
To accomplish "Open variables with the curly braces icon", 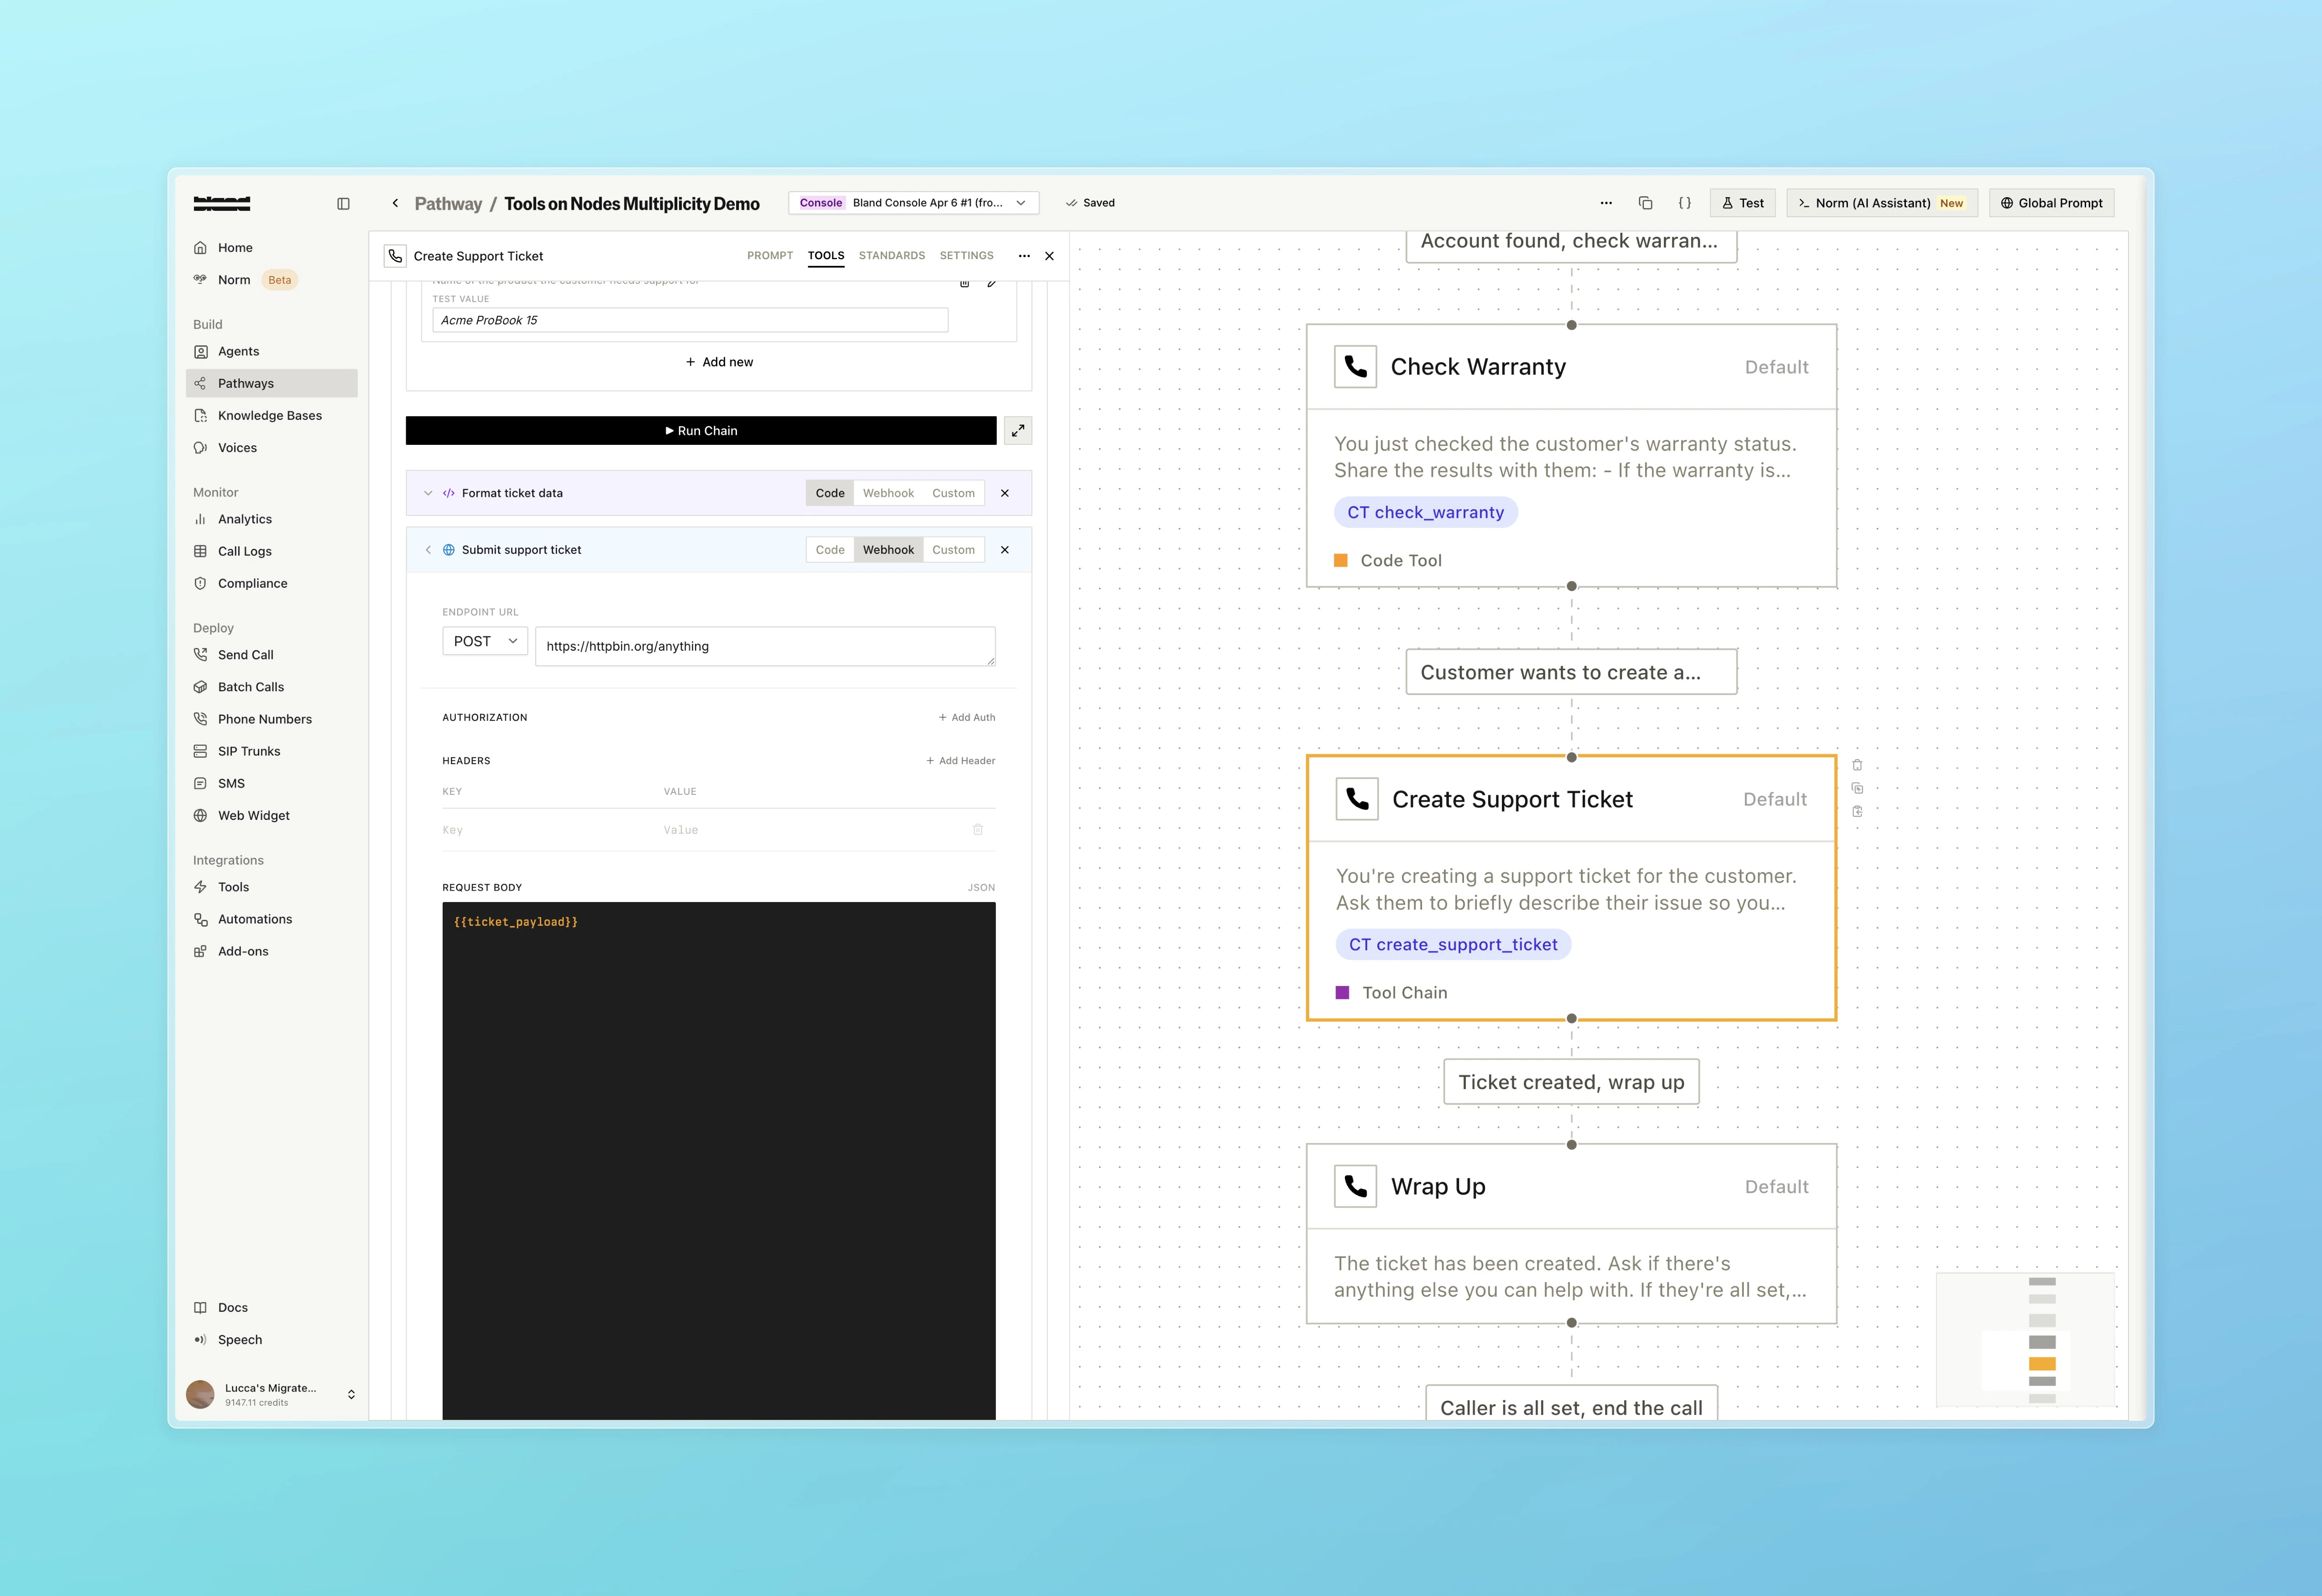I will coord(1685,202).
